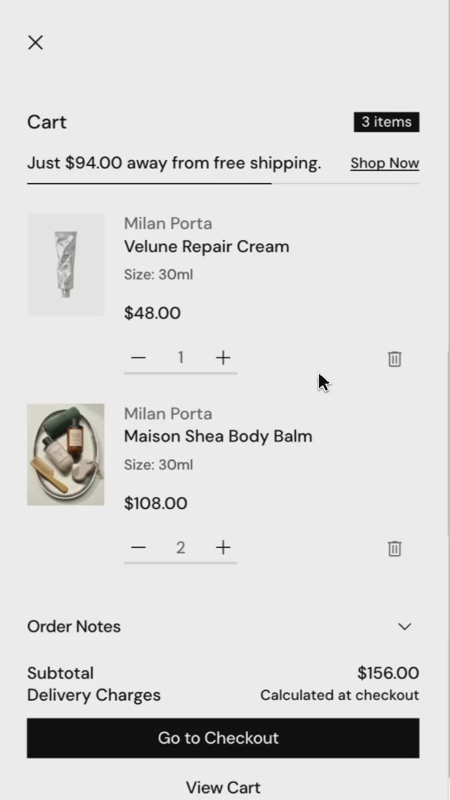450x800 pixels.
Task: Click the free shipping progress bar
Action: coord(224,183)
